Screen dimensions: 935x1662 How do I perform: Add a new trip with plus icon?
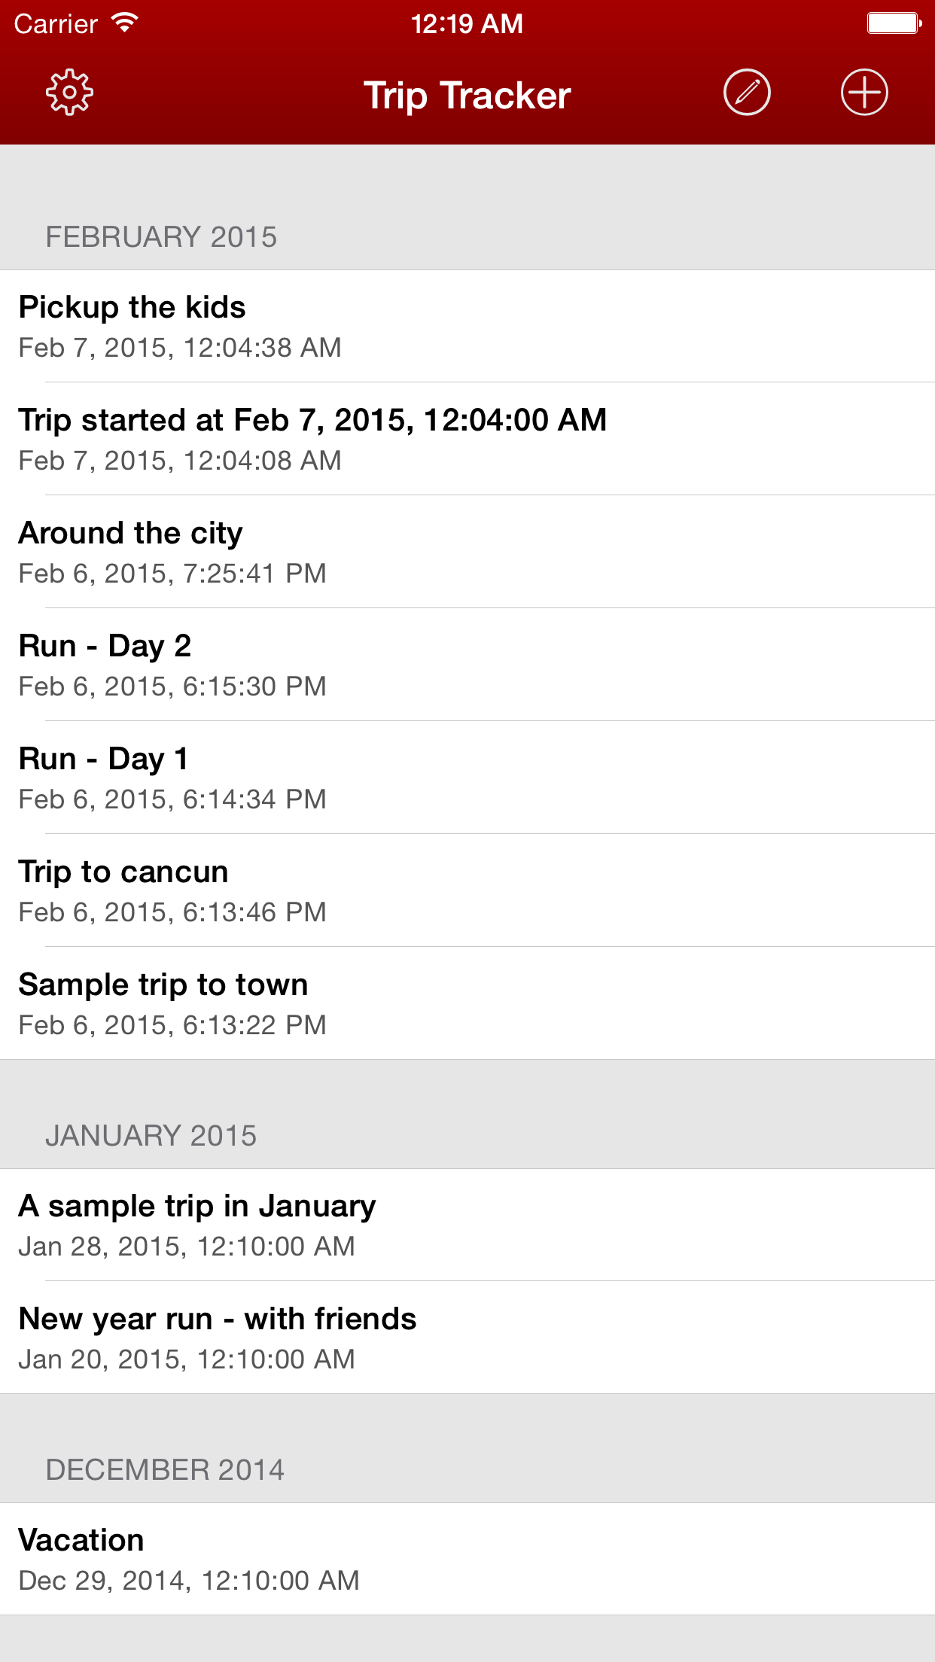pos(863,93)
